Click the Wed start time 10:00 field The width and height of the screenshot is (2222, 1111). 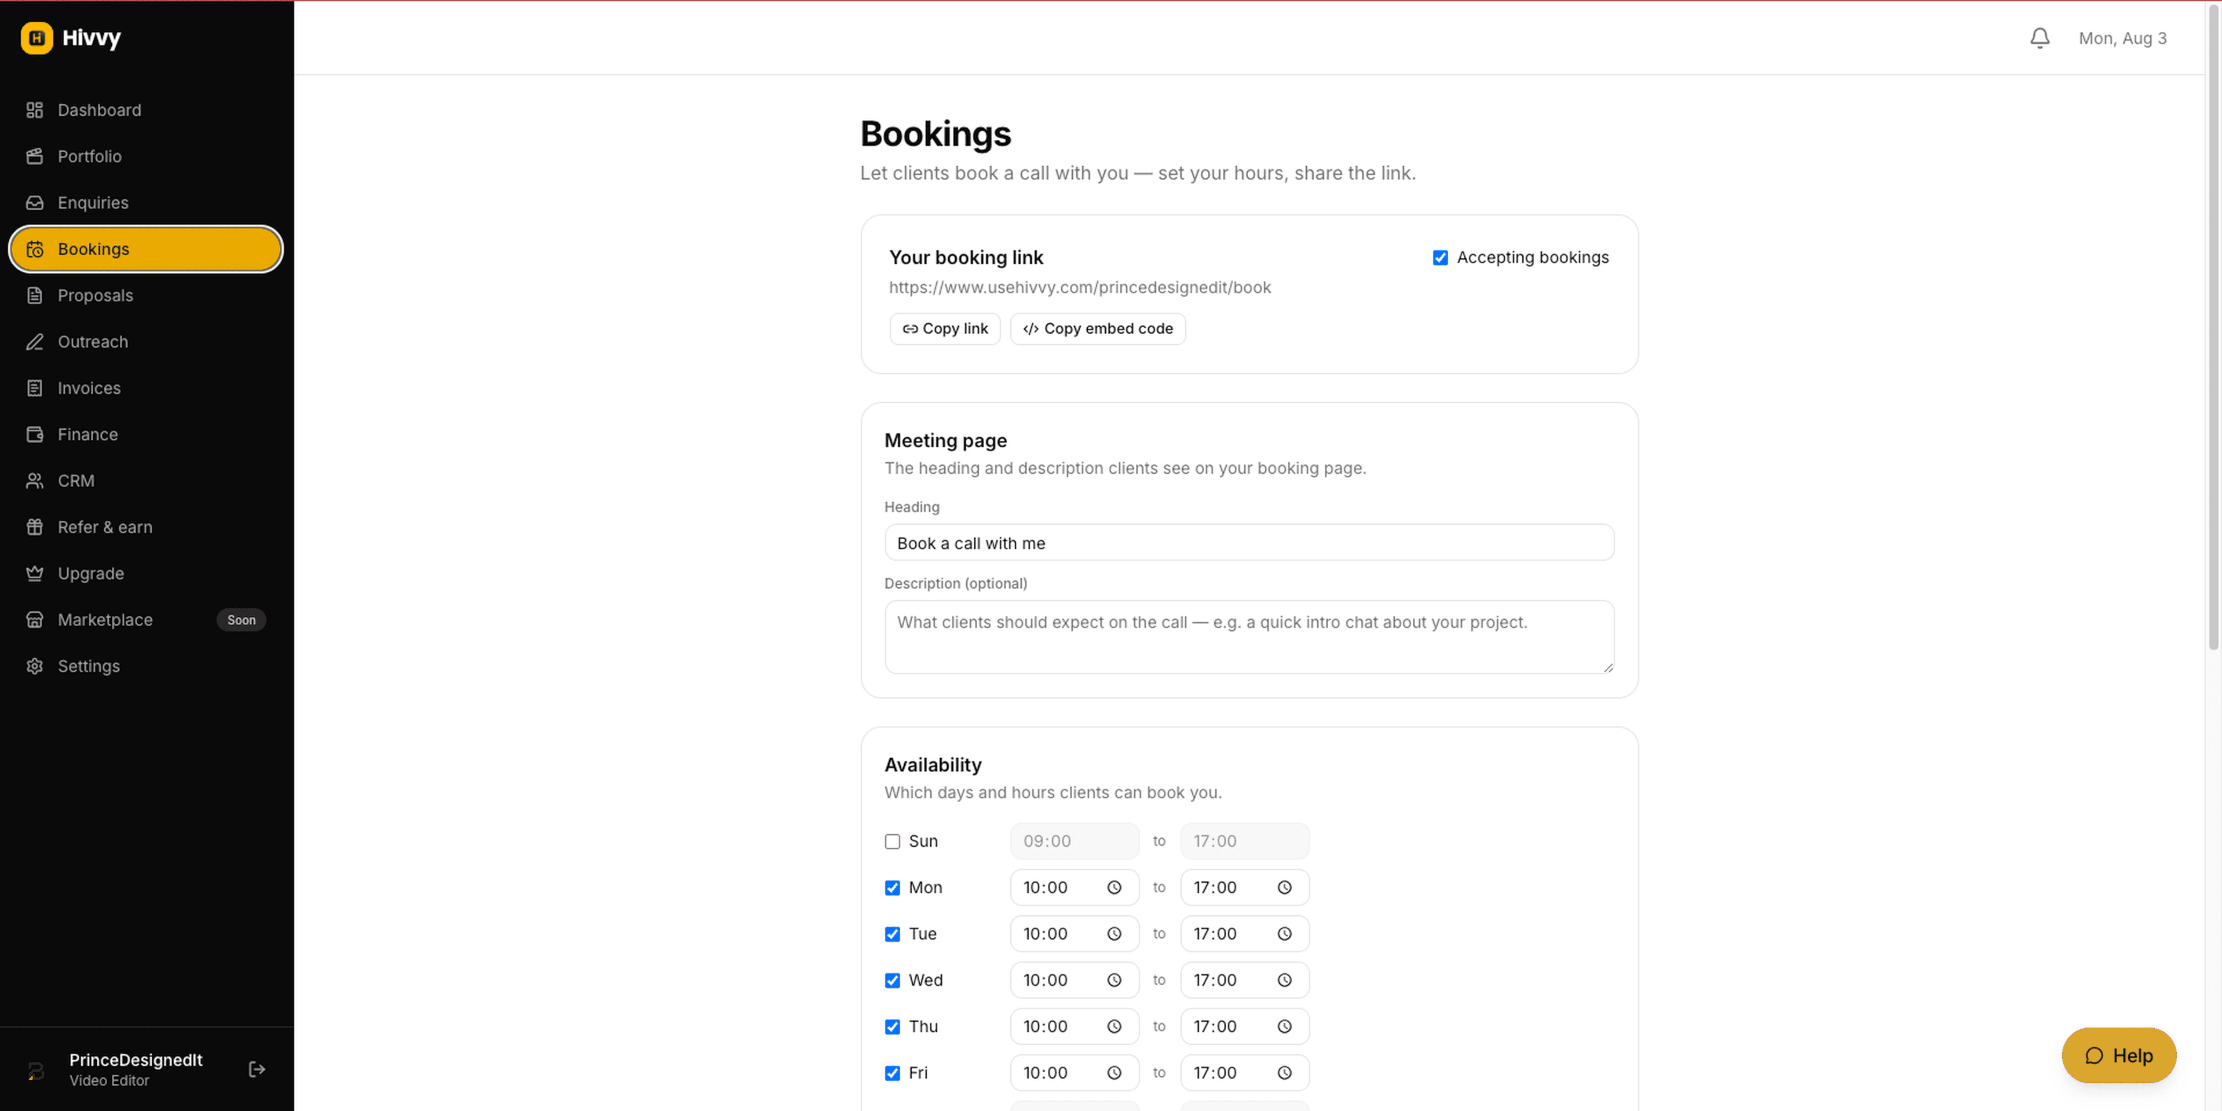1074,981
